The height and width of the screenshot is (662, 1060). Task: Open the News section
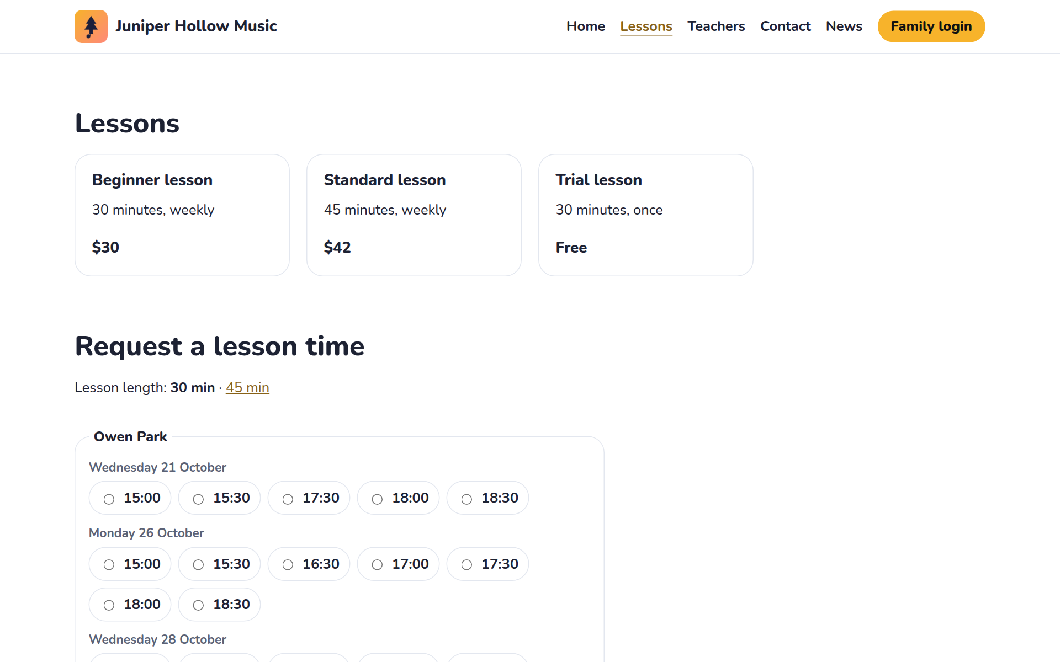tap(844, 26)
